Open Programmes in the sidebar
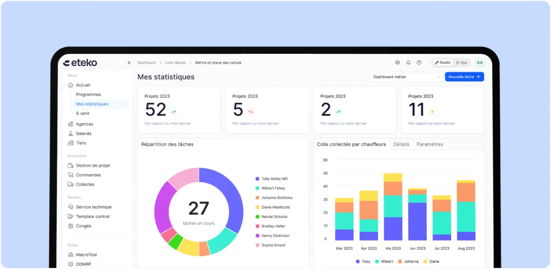The width and height of the screenshot is (551, 269). click(x=88, y=95)
